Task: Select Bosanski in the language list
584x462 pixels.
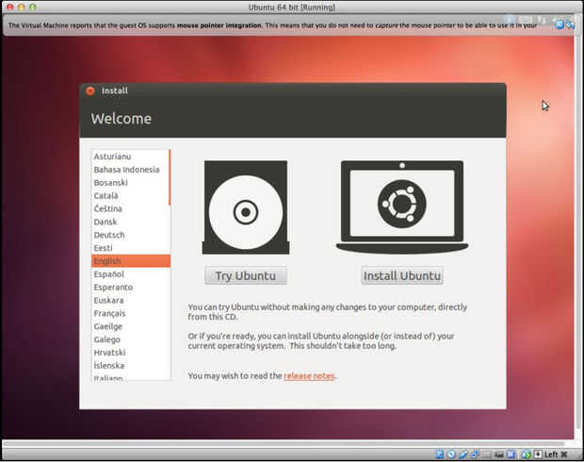Action: coord(130,182)
